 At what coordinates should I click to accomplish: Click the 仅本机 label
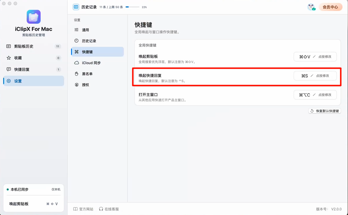(56, 189)
